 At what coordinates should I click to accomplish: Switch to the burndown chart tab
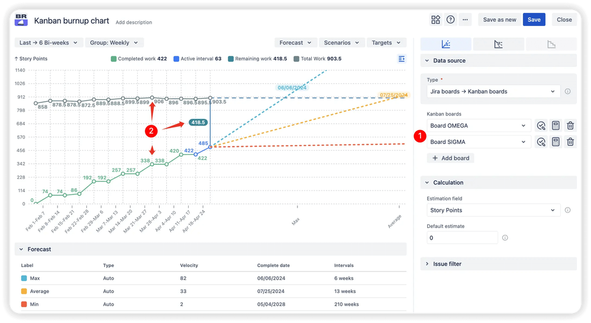pos(551,44)
